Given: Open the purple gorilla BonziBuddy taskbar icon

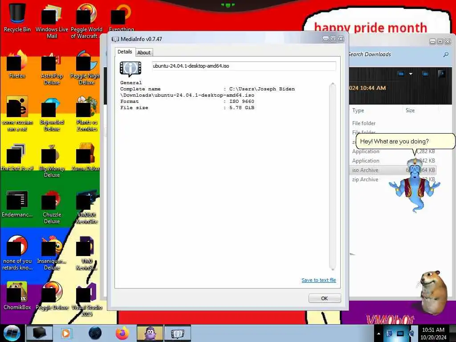Looking at the screenshot, I should coord(150,333).
